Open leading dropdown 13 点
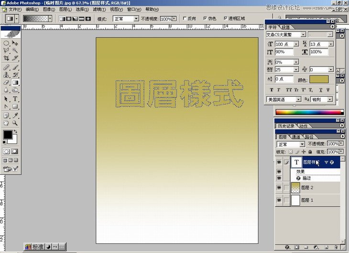Image resolution: width=349 pixels, height=253 pixels. 331,44
